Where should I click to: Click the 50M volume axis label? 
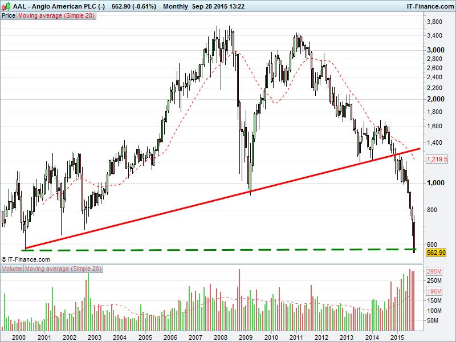point(433,320)
